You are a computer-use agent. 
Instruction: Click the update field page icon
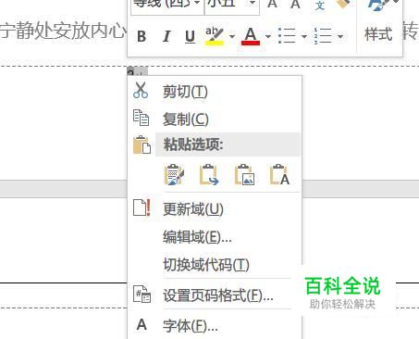pyautogui.click(x=142, y=207)
